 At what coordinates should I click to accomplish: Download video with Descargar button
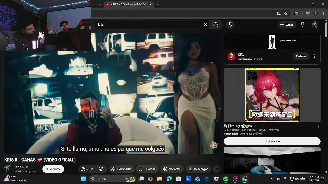(198, 169)
